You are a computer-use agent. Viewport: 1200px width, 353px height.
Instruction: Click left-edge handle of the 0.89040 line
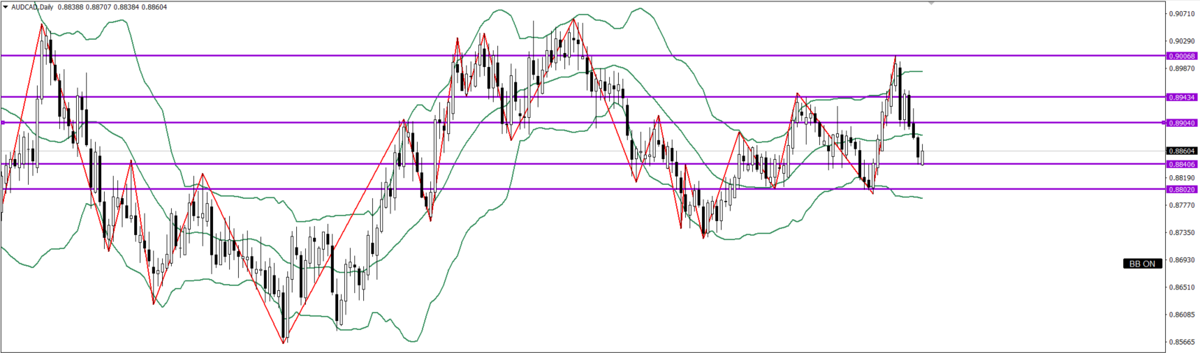[3, 123]
